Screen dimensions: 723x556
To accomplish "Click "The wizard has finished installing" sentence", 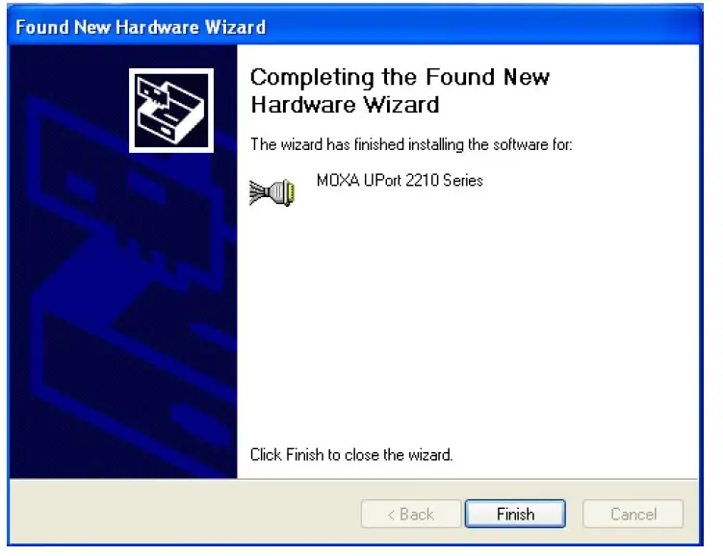I will click(411, 144).
